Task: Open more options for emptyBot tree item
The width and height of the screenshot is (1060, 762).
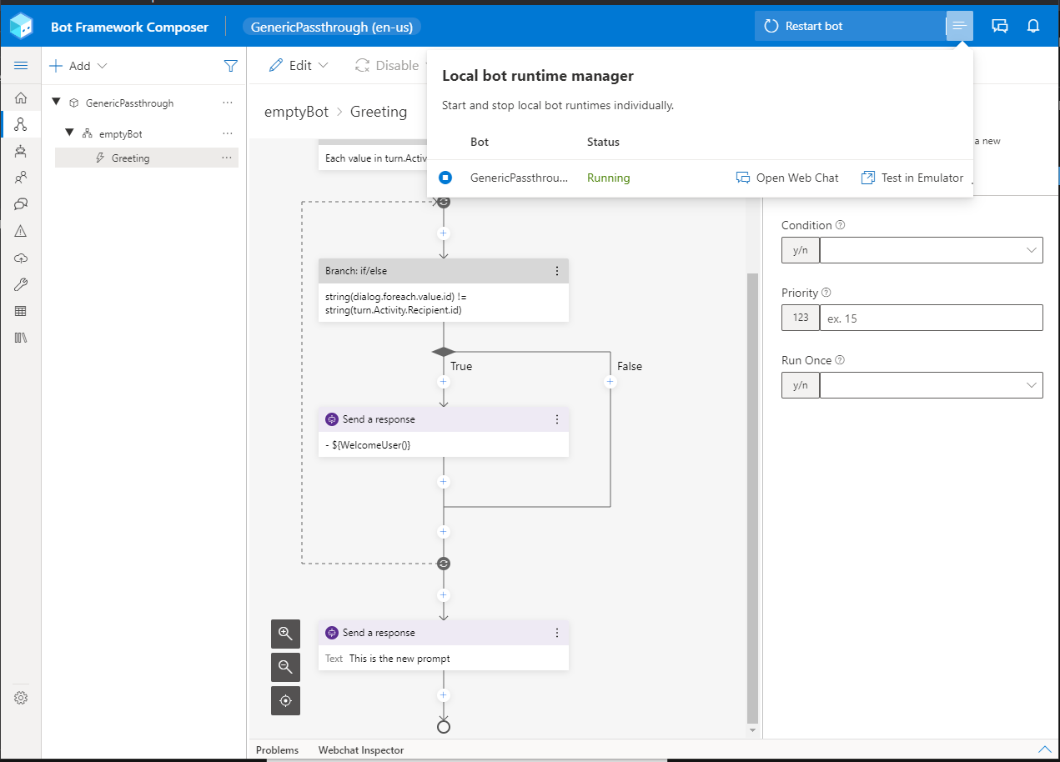Action: (x=228, y=133)
